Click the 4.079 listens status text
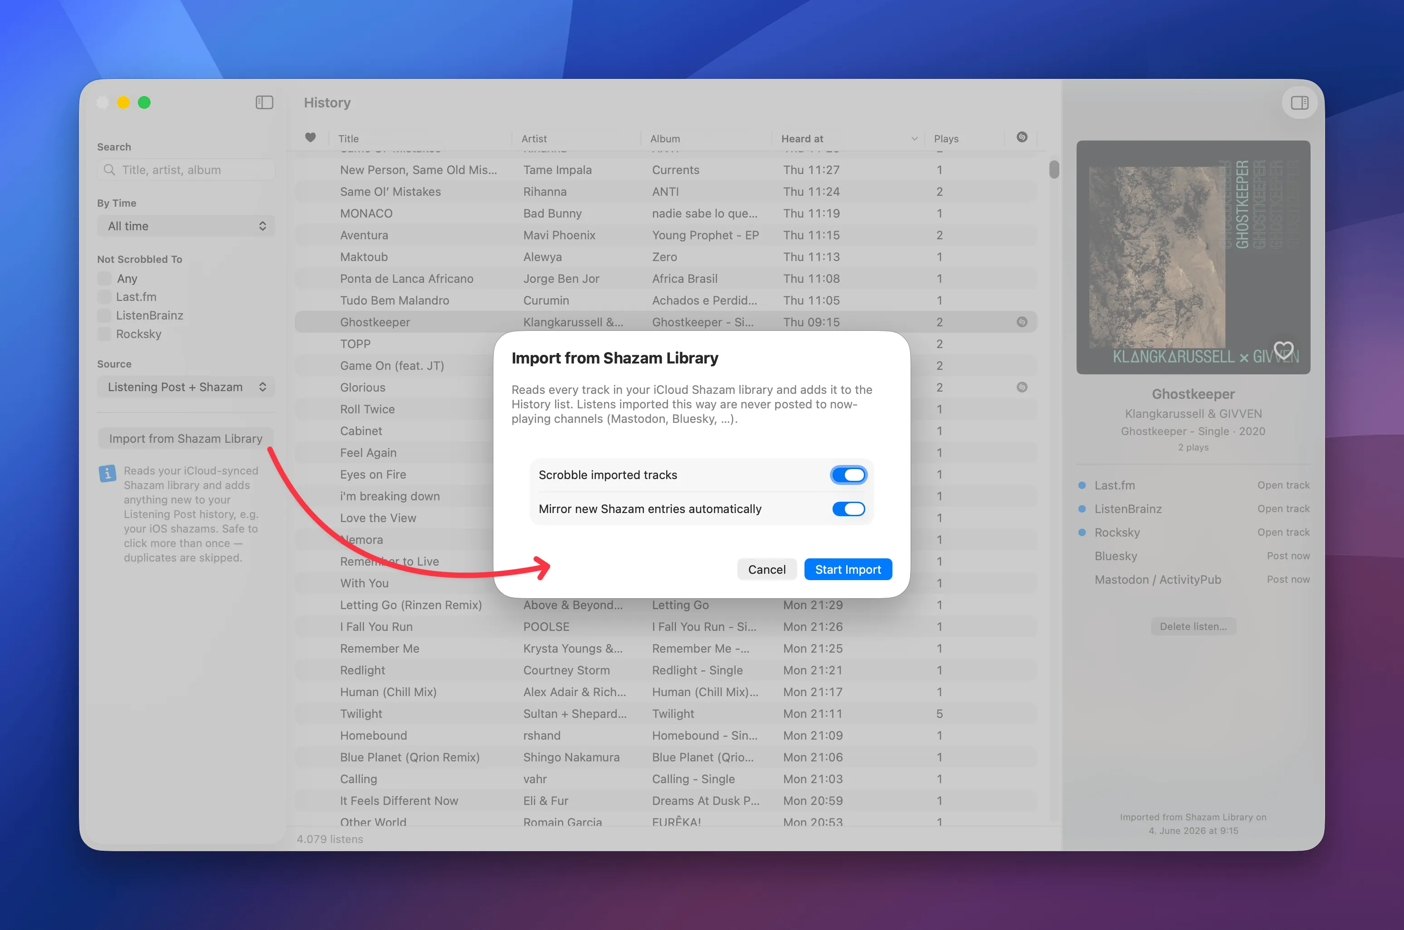This screenshot has height=930, width=1404. point(330,839)
